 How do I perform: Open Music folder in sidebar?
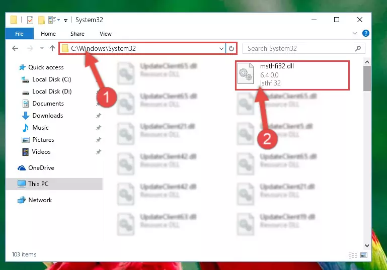[x=40, y=128]
